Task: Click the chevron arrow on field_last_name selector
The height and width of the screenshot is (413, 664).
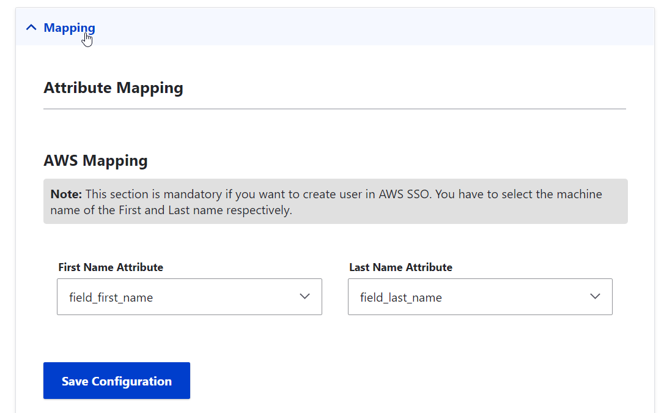Action: click(595, 296)
